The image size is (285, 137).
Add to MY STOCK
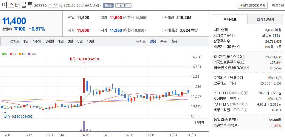click(x=253, y=5)
